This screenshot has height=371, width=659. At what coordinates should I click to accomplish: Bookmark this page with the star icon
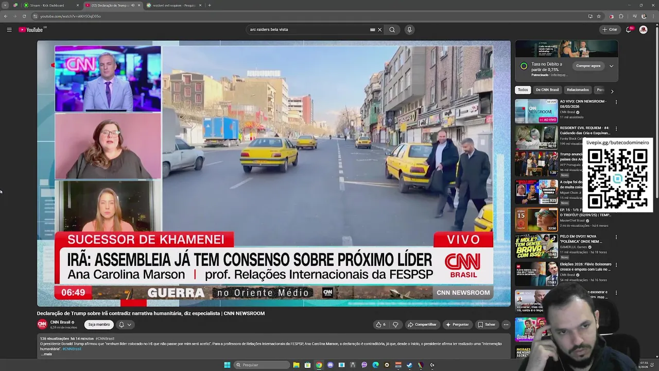[x=598, y=16]
